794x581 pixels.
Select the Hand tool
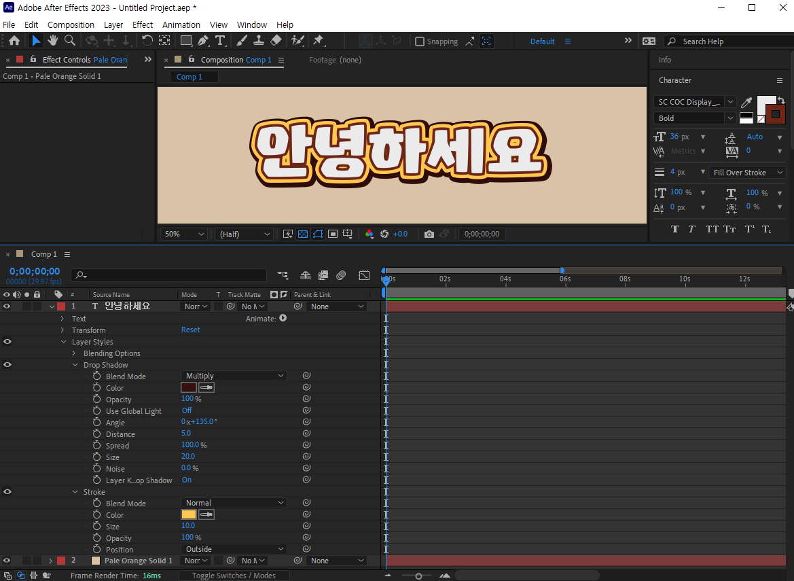(52, 41)
